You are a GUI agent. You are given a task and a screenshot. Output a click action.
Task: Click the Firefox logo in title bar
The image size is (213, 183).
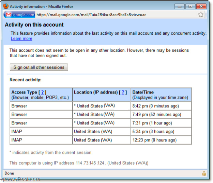6,6
